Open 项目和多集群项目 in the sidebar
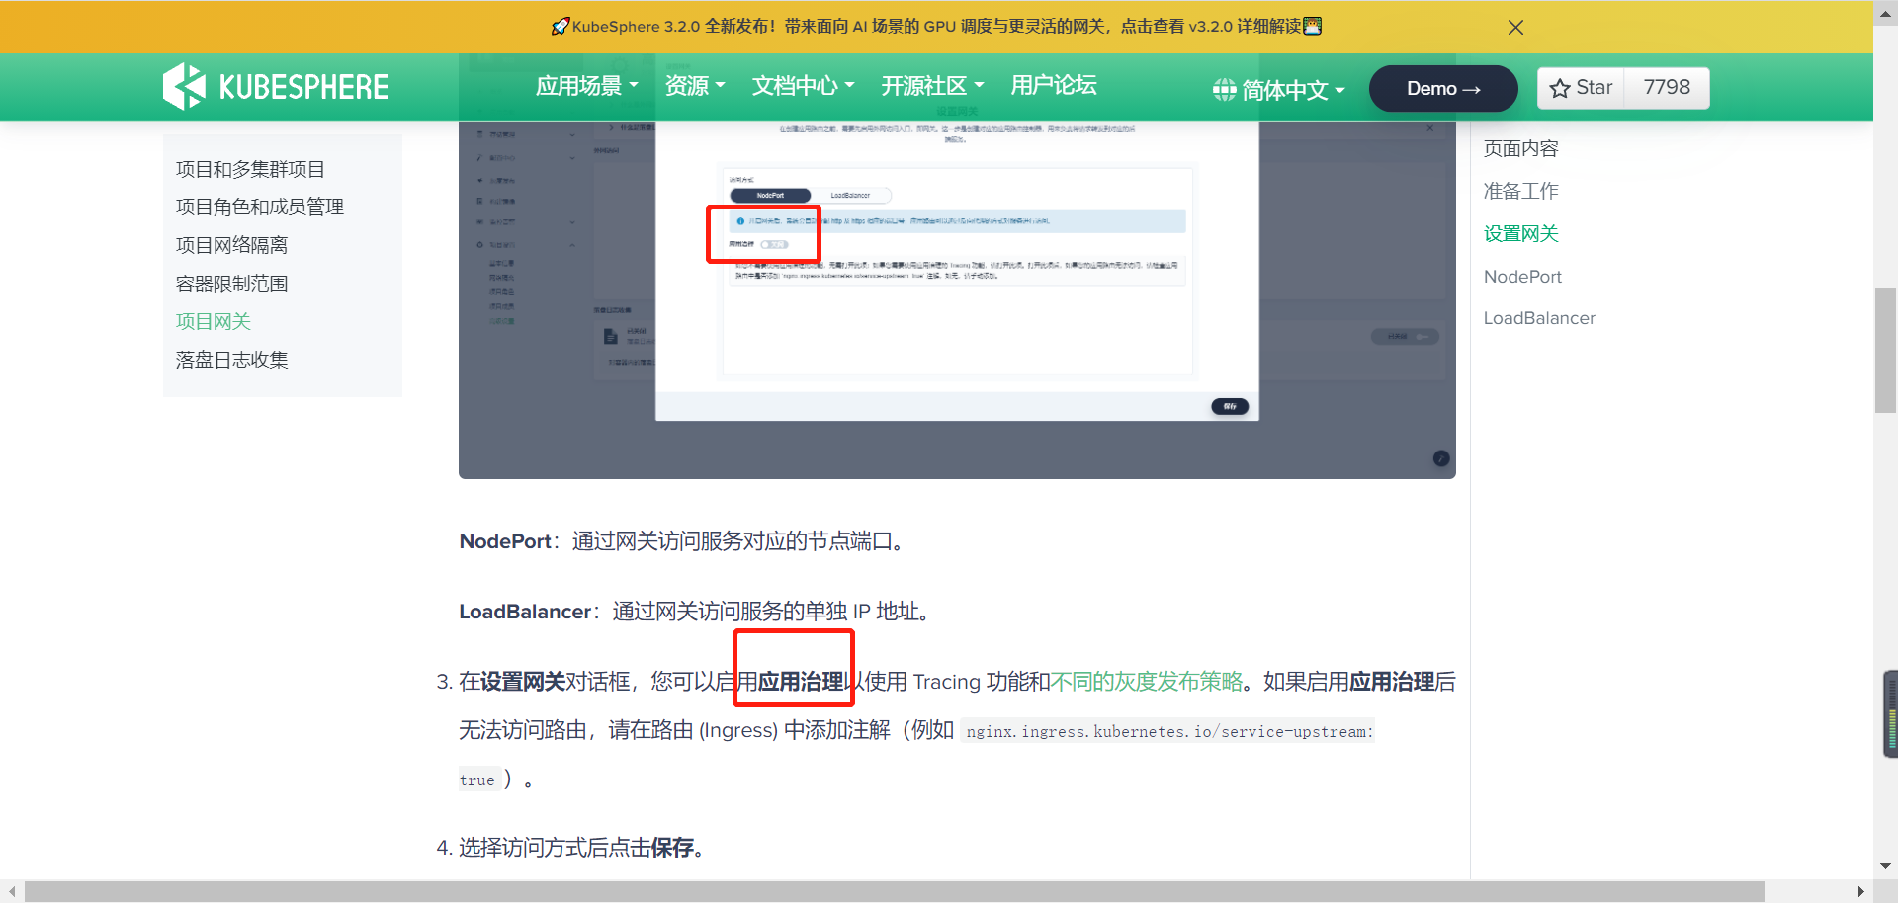The image size is (1898, 903). point(250,169)
